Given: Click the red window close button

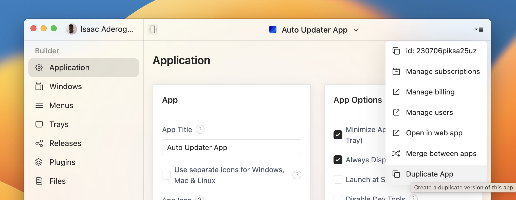Looking at the screenshot, I should point(33,28).
